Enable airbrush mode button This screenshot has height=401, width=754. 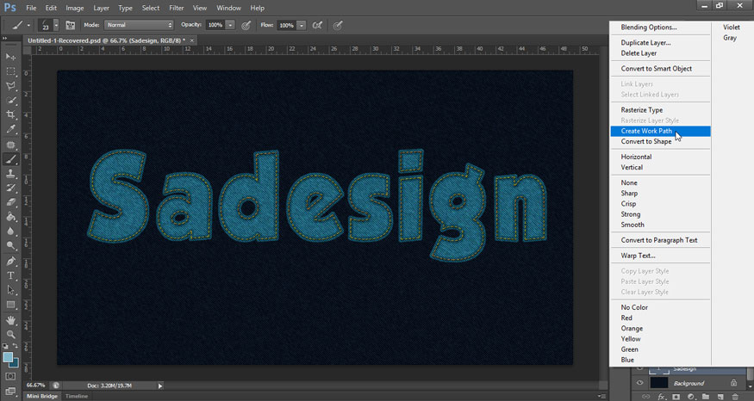coord(317,25)
